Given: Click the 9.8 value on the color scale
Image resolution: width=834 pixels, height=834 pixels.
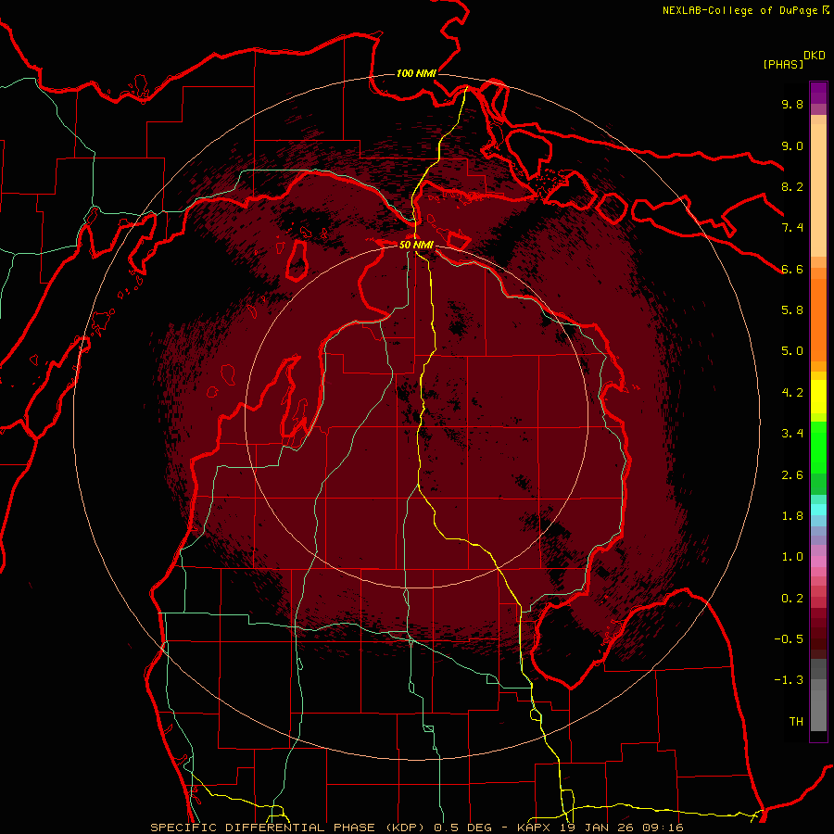Looking at the screenshot, I should click(x=792, y=104).
